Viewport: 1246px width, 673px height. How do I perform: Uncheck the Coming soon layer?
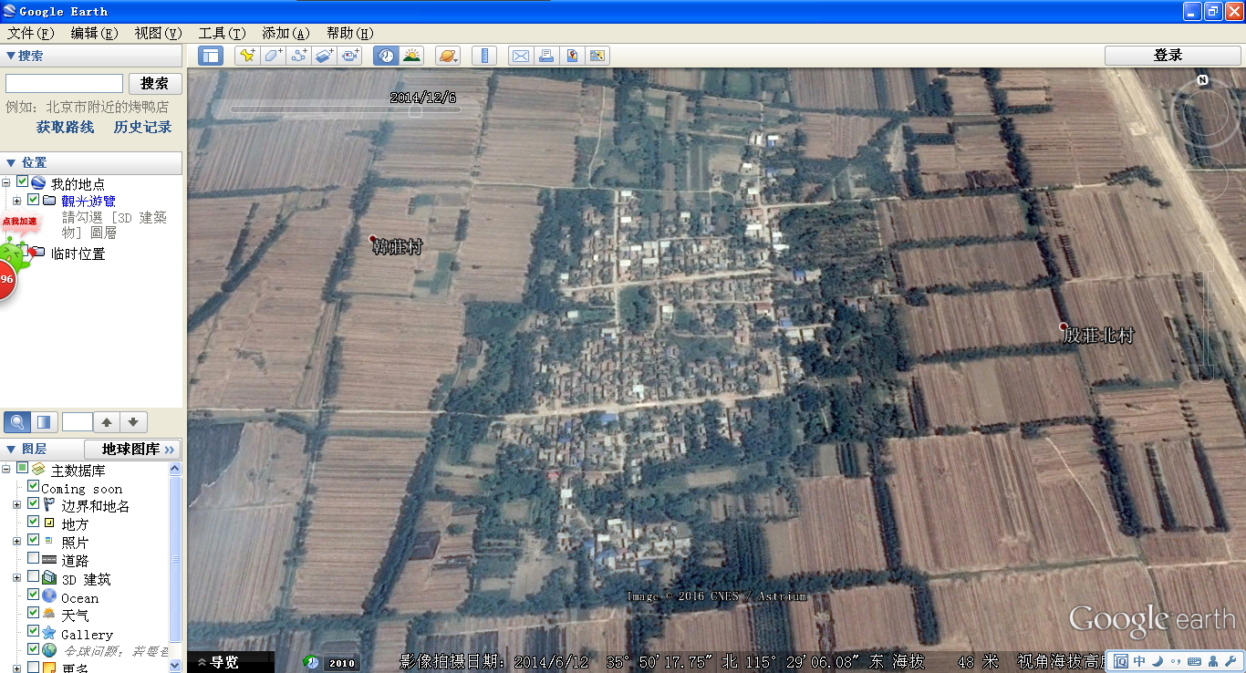34,487
